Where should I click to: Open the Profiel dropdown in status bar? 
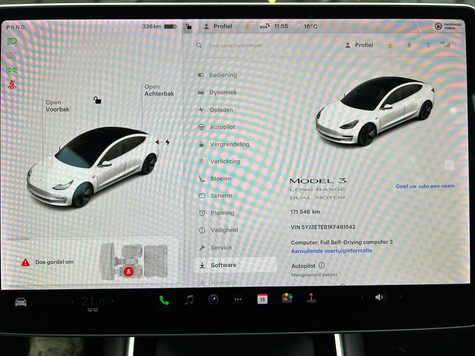(218, 26)
